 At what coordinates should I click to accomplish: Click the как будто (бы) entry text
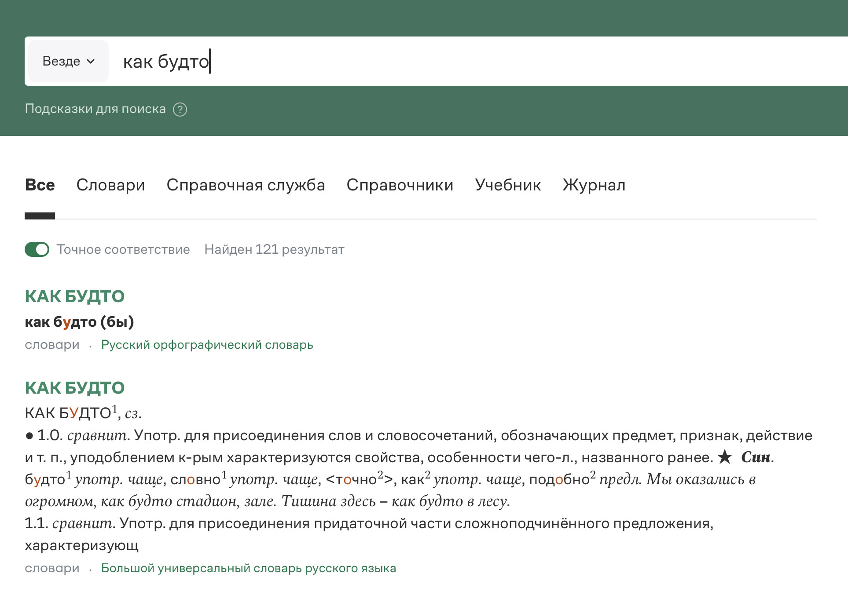79,322
